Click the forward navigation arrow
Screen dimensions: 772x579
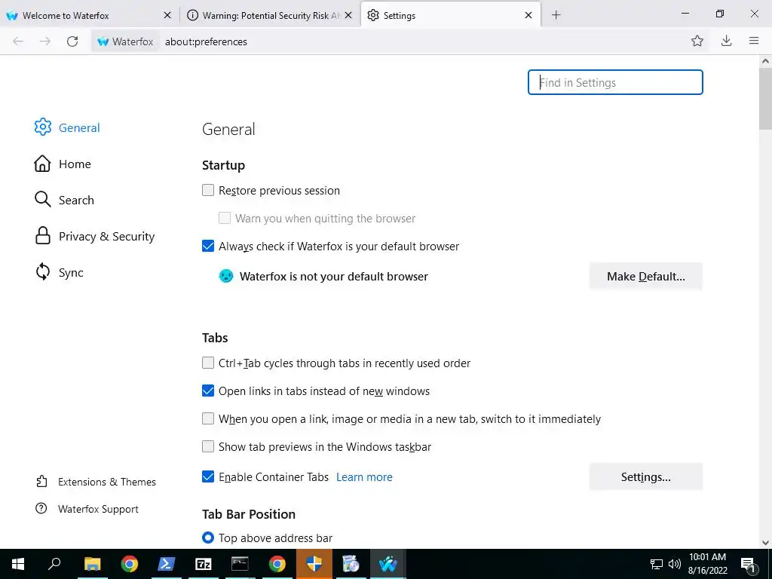point(44,41)
